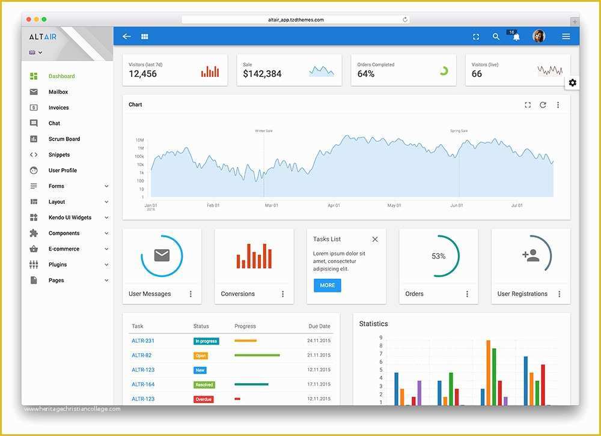Expand the Layout menu chevron
The image size is (601, 436).
(x=106, y=202)
